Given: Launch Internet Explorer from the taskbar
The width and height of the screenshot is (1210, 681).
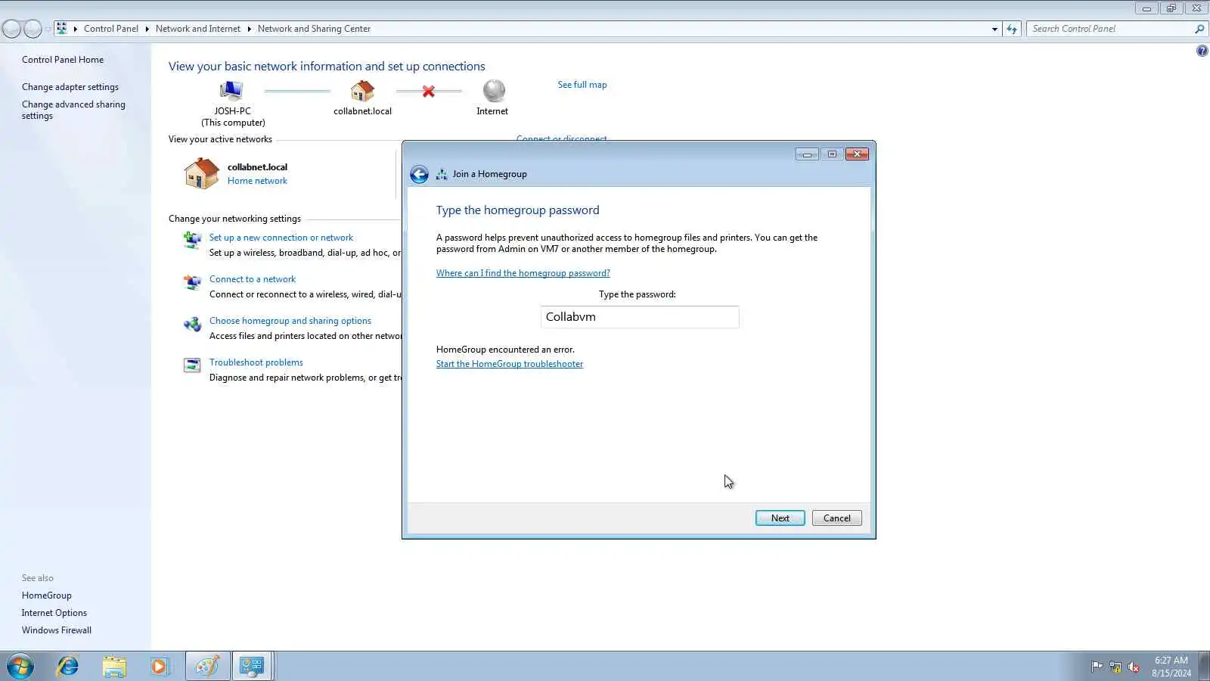Looking at the screenshot, I should [x=68, y=666].
